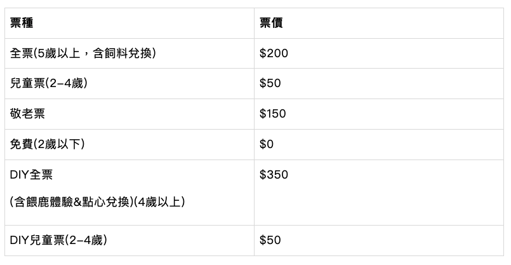Click the (2–4歲) age note beside DIY兒童票
Viewport: 511px width, 265px height.
(x=90, y=240)
